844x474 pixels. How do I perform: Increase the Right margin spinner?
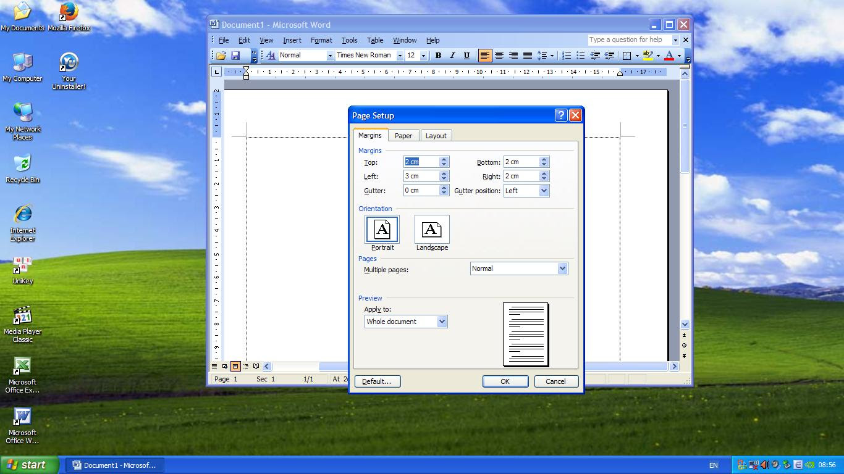[544, 173]
